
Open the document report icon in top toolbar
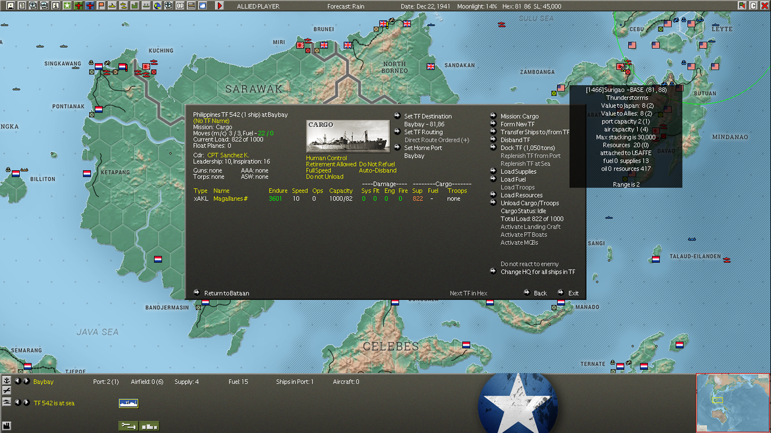coord(22,5)
